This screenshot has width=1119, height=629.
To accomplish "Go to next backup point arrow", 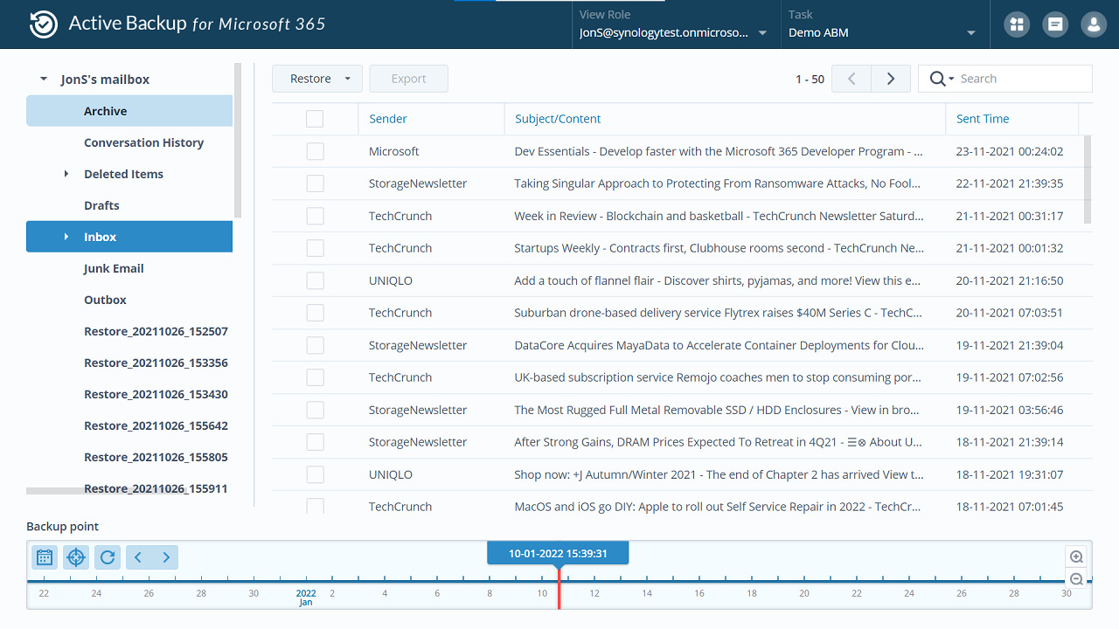I will (x=165, y=556).
